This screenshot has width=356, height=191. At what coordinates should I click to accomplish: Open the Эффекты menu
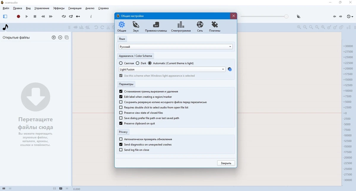[59, 8]
